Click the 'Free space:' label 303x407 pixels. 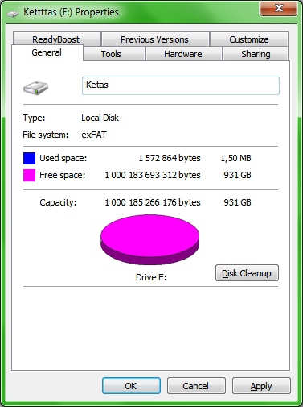pos(63,175)
